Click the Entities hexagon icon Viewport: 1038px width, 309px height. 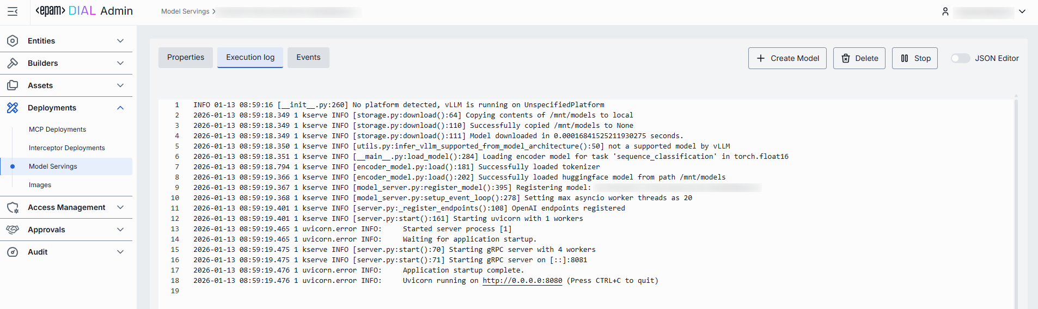click(x=13, y=41)
